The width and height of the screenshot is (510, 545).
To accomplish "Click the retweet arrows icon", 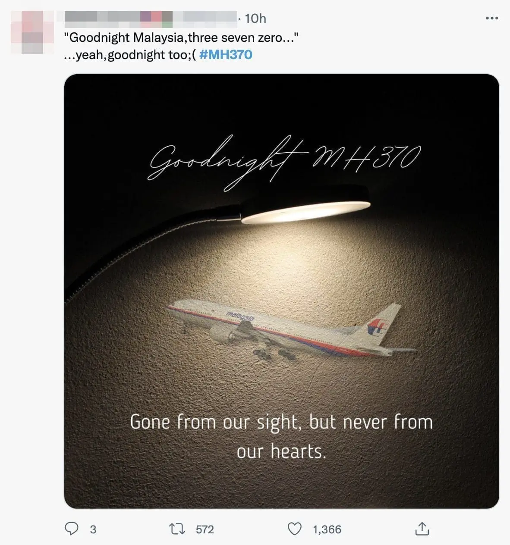I will [x=177, y=529].
